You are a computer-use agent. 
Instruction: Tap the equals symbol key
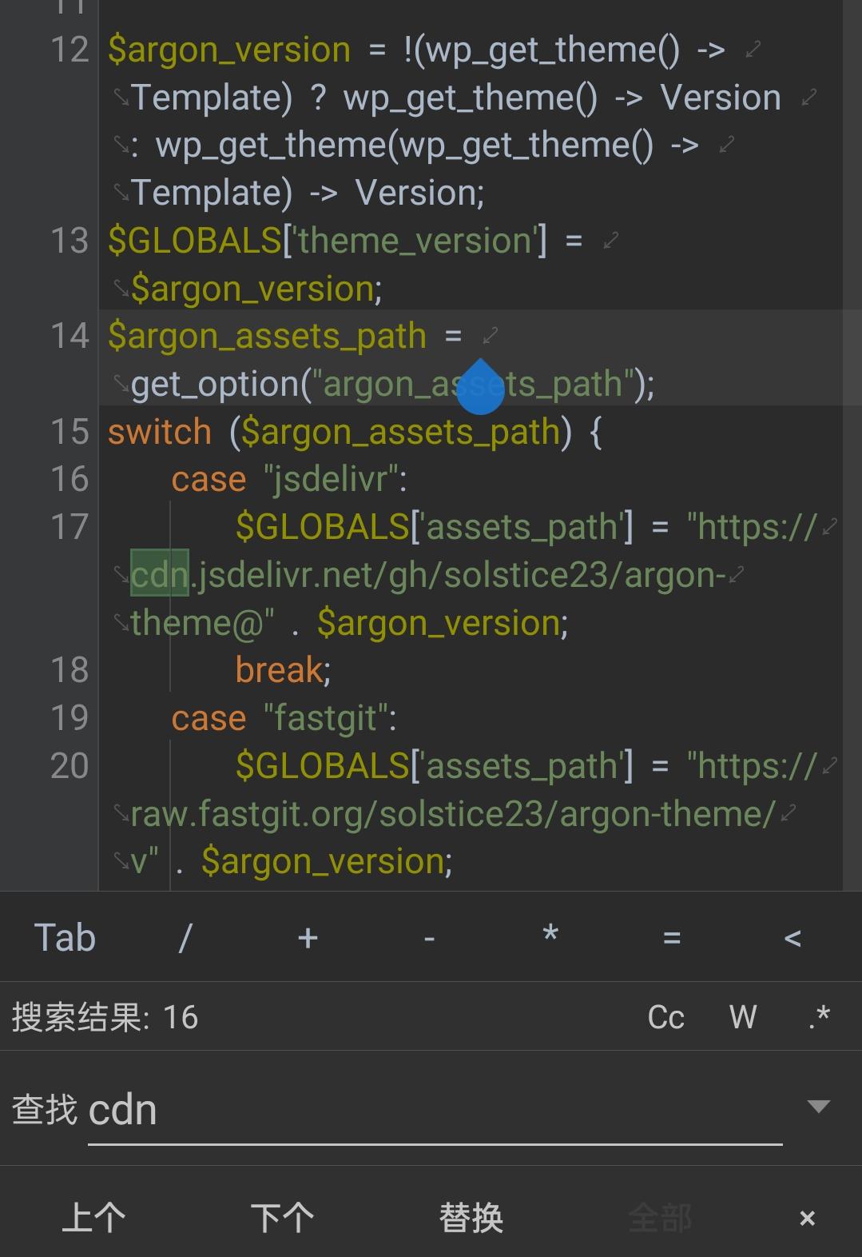tap(672, 937)
